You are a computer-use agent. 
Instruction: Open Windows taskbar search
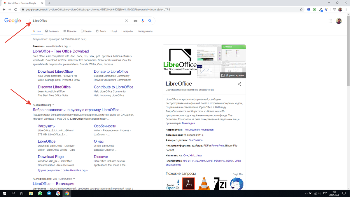13,193
